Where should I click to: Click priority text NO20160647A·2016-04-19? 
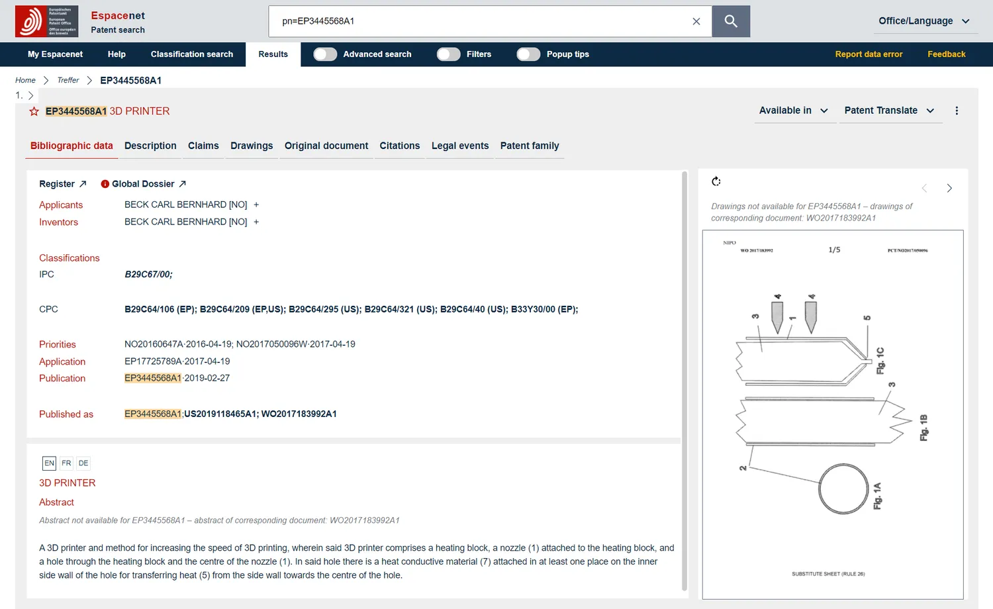178,344
